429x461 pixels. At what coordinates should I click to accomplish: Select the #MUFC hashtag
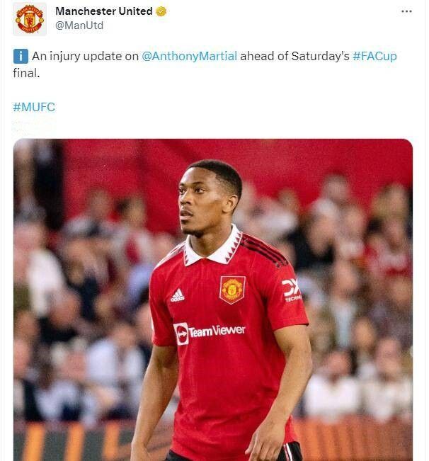(x=34, y=107)
